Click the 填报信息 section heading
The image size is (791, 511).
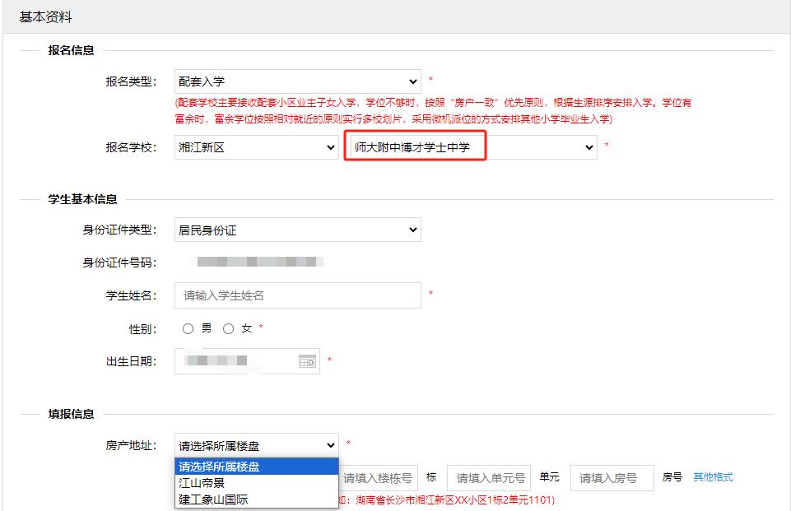pyautogui.click(x=71, y=414)
